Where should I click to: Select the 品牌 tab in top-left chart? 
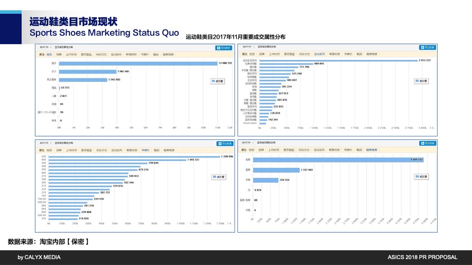[x=59, y=54]
